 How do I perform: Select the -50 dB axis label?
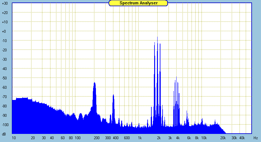tap(5, 78)
